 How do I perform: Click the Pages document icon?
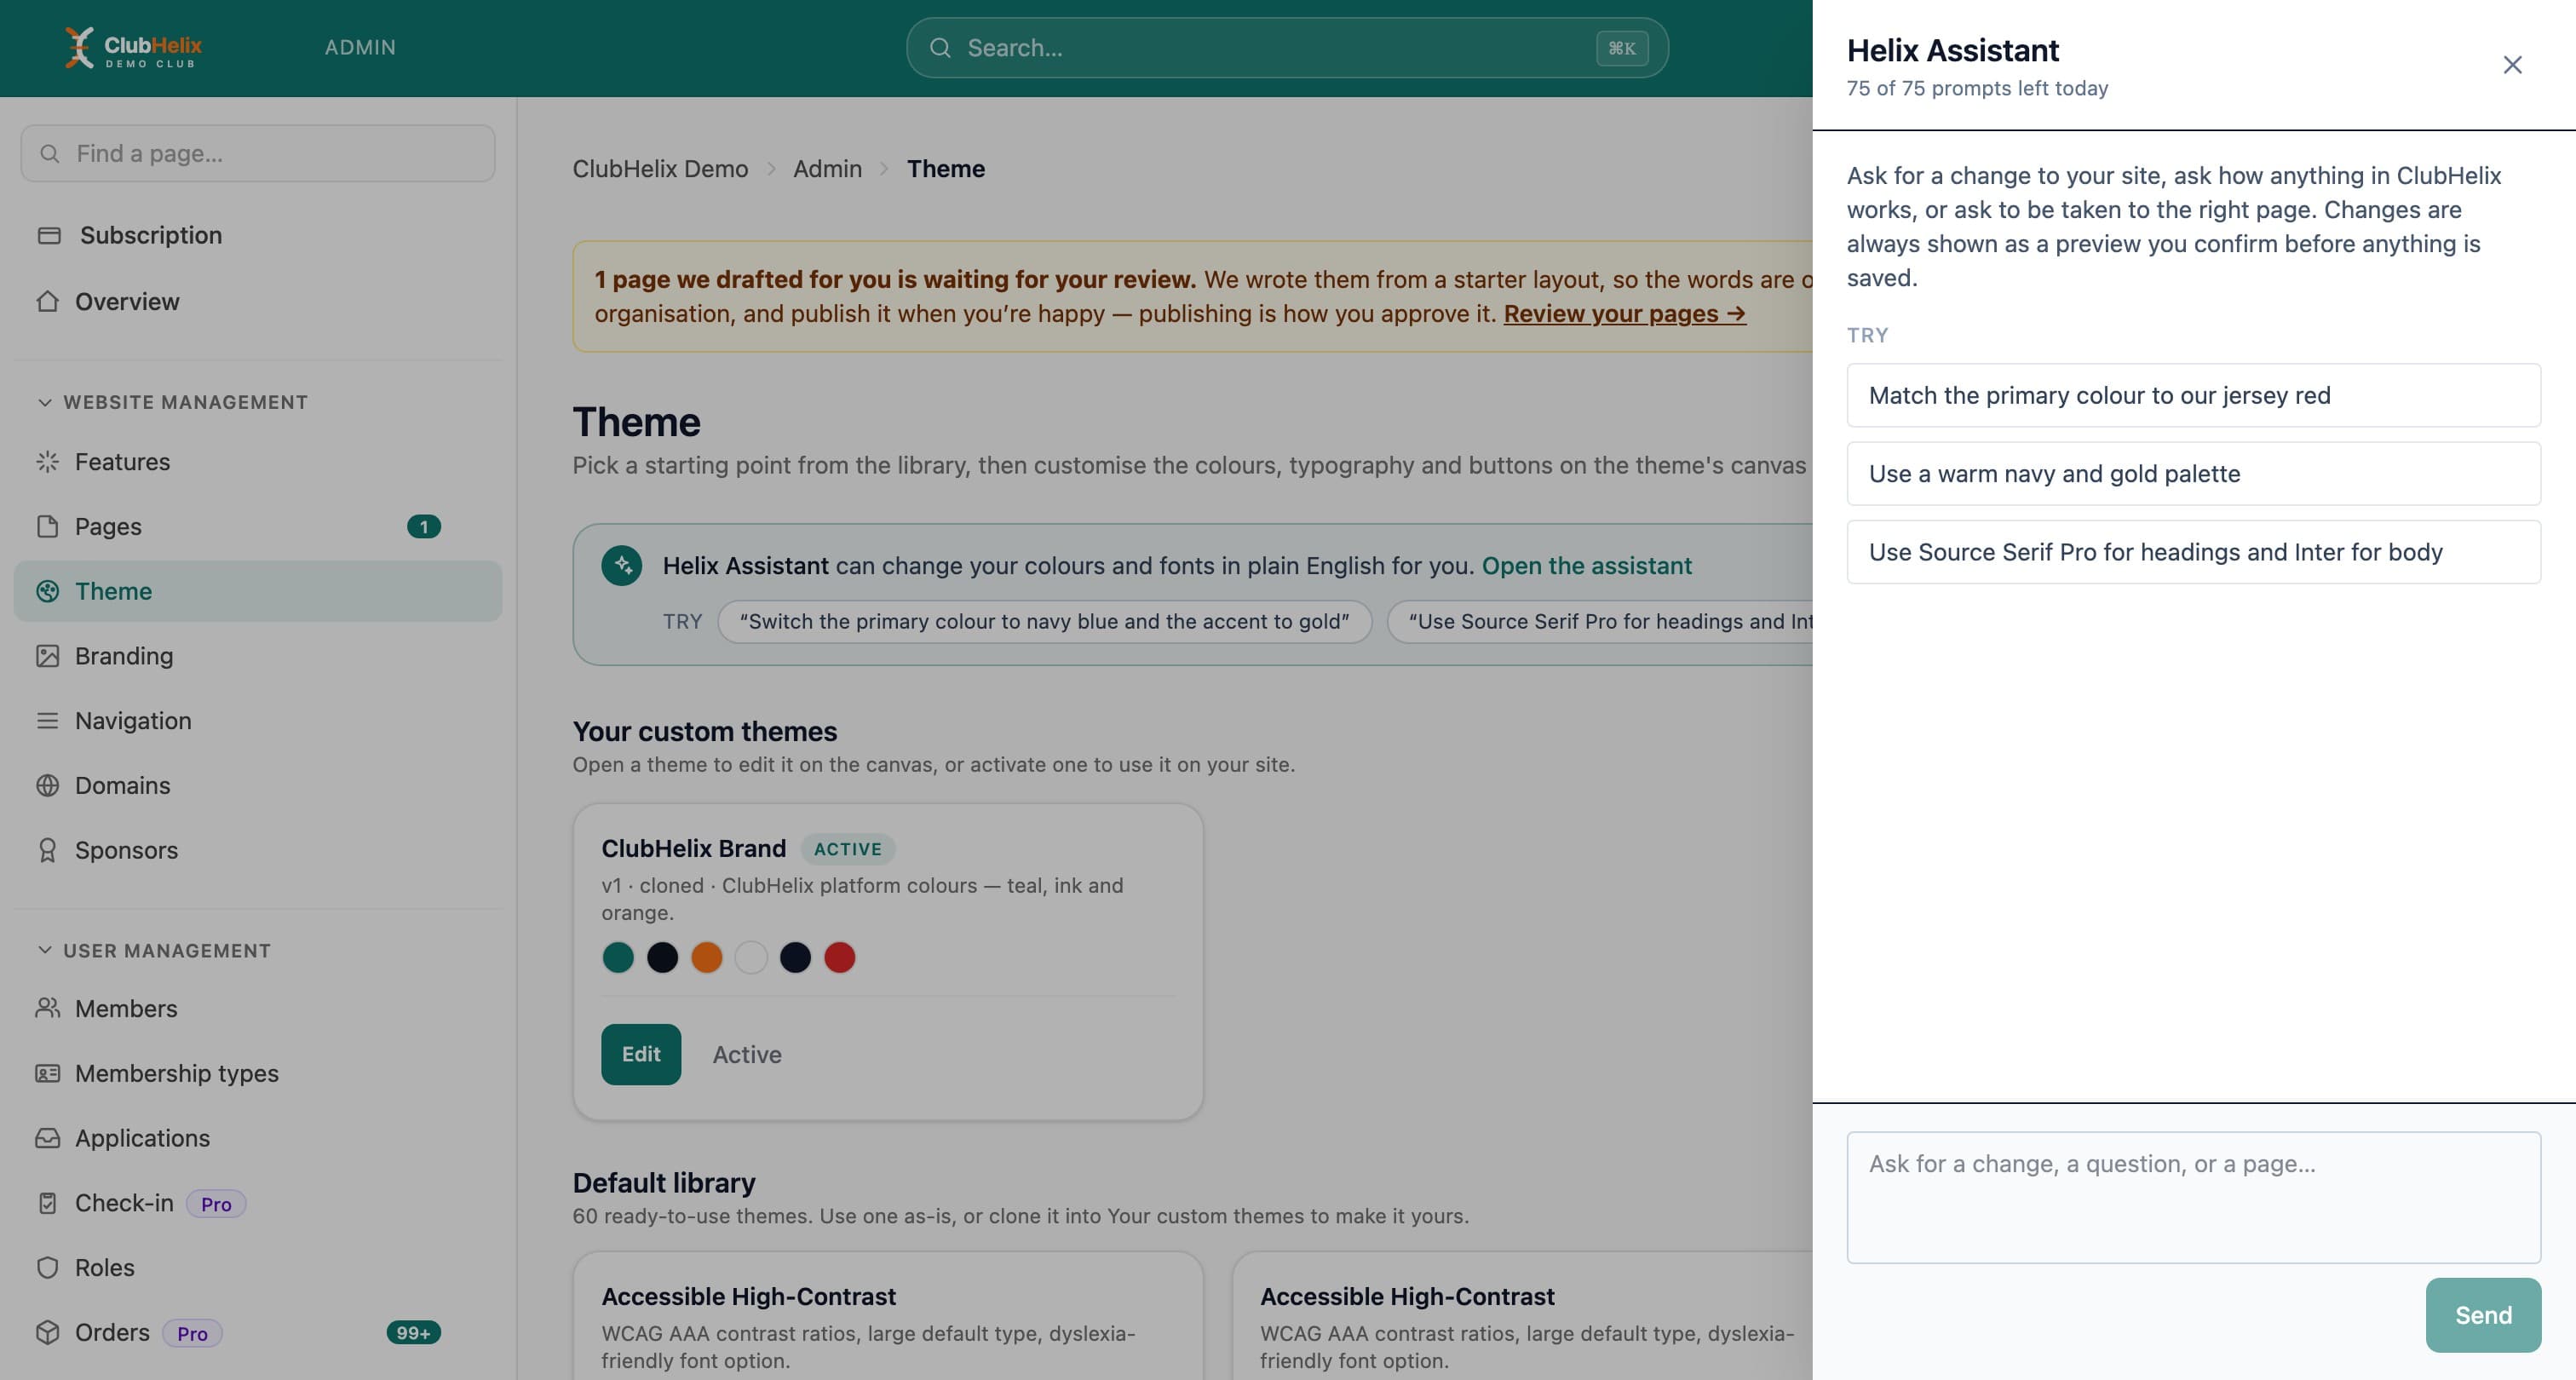pos(47,526)
